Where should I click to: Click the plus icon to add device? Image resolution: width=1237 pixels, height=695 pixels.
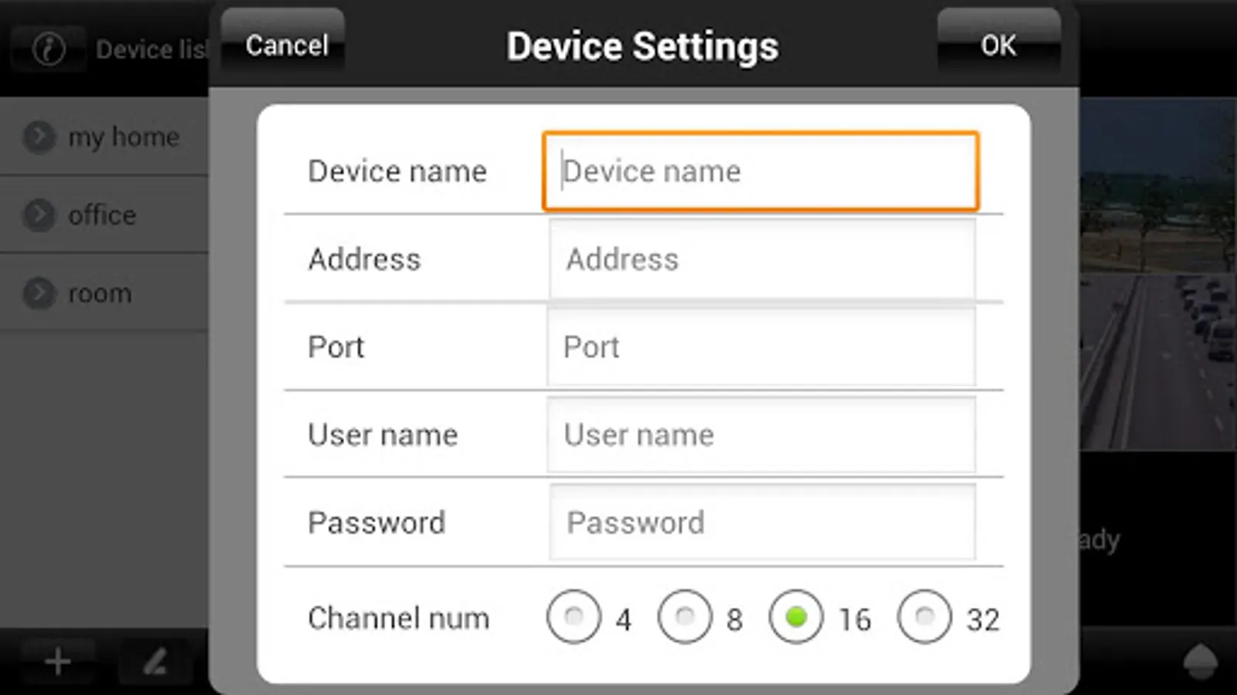click(58, 662)
